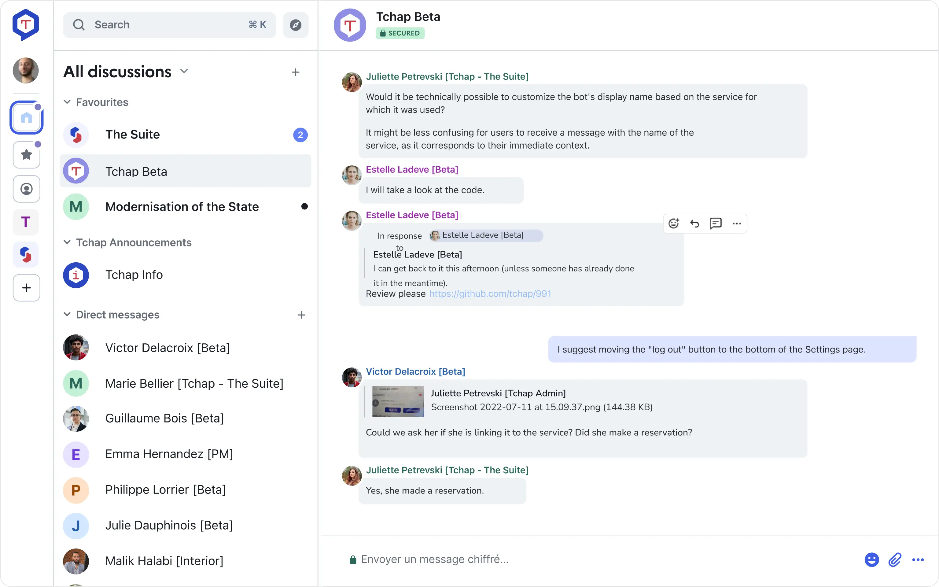This screenshot has width=939, height=587.
Task: Reply to the hovered message
Action: pos(694,223)
